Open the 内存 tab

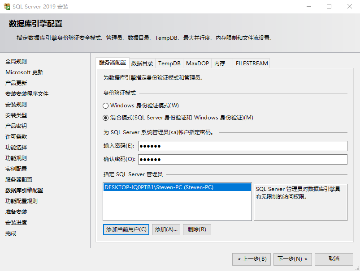click(222, 64)
